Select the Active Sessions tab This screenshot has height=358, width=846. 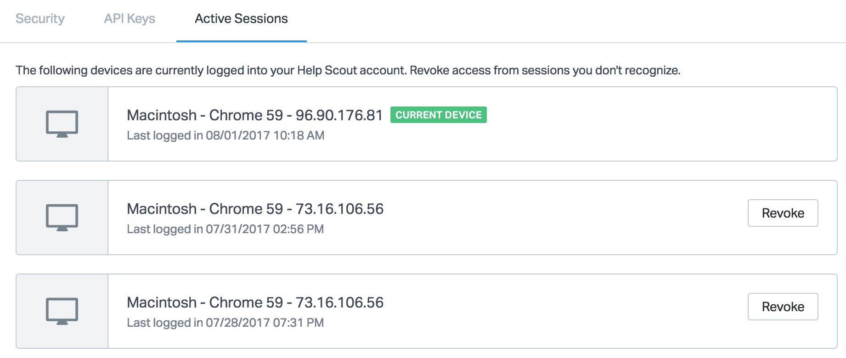241,19
